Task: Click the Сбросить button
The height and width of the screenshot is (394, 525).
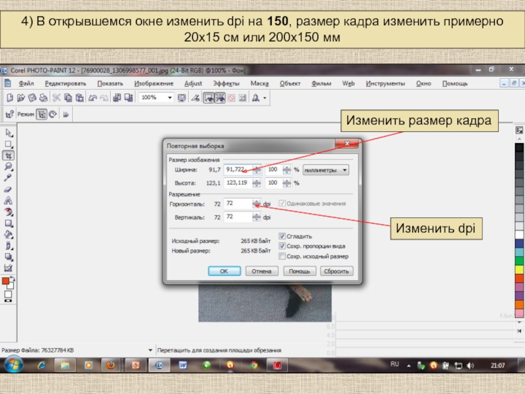Action: click(336, 271)
